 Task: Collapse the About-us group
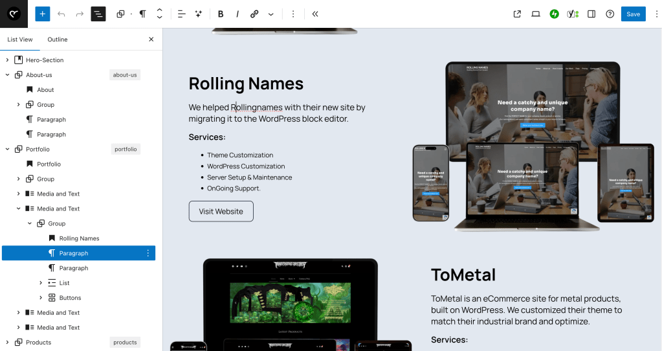click(x=7, y=74)
